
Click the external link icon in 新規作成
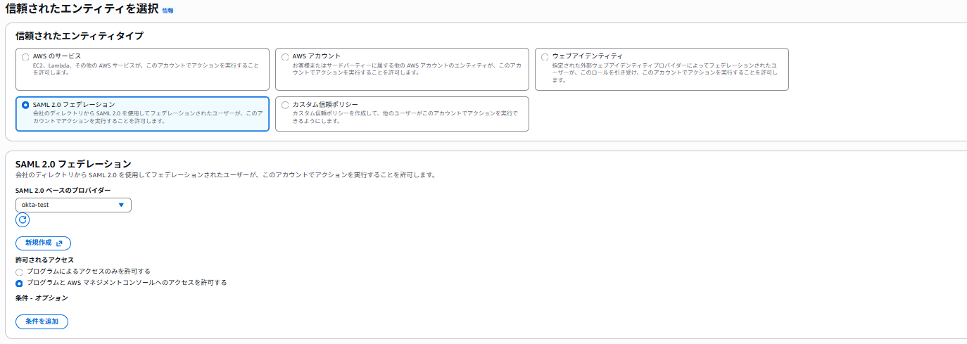click(59, 243)
